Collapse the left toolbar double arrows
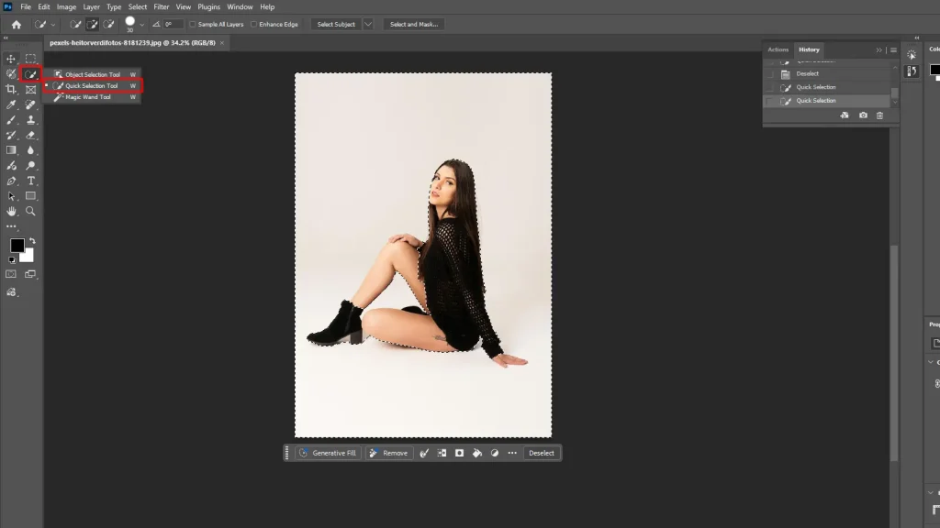 click(x=6, y=38)
